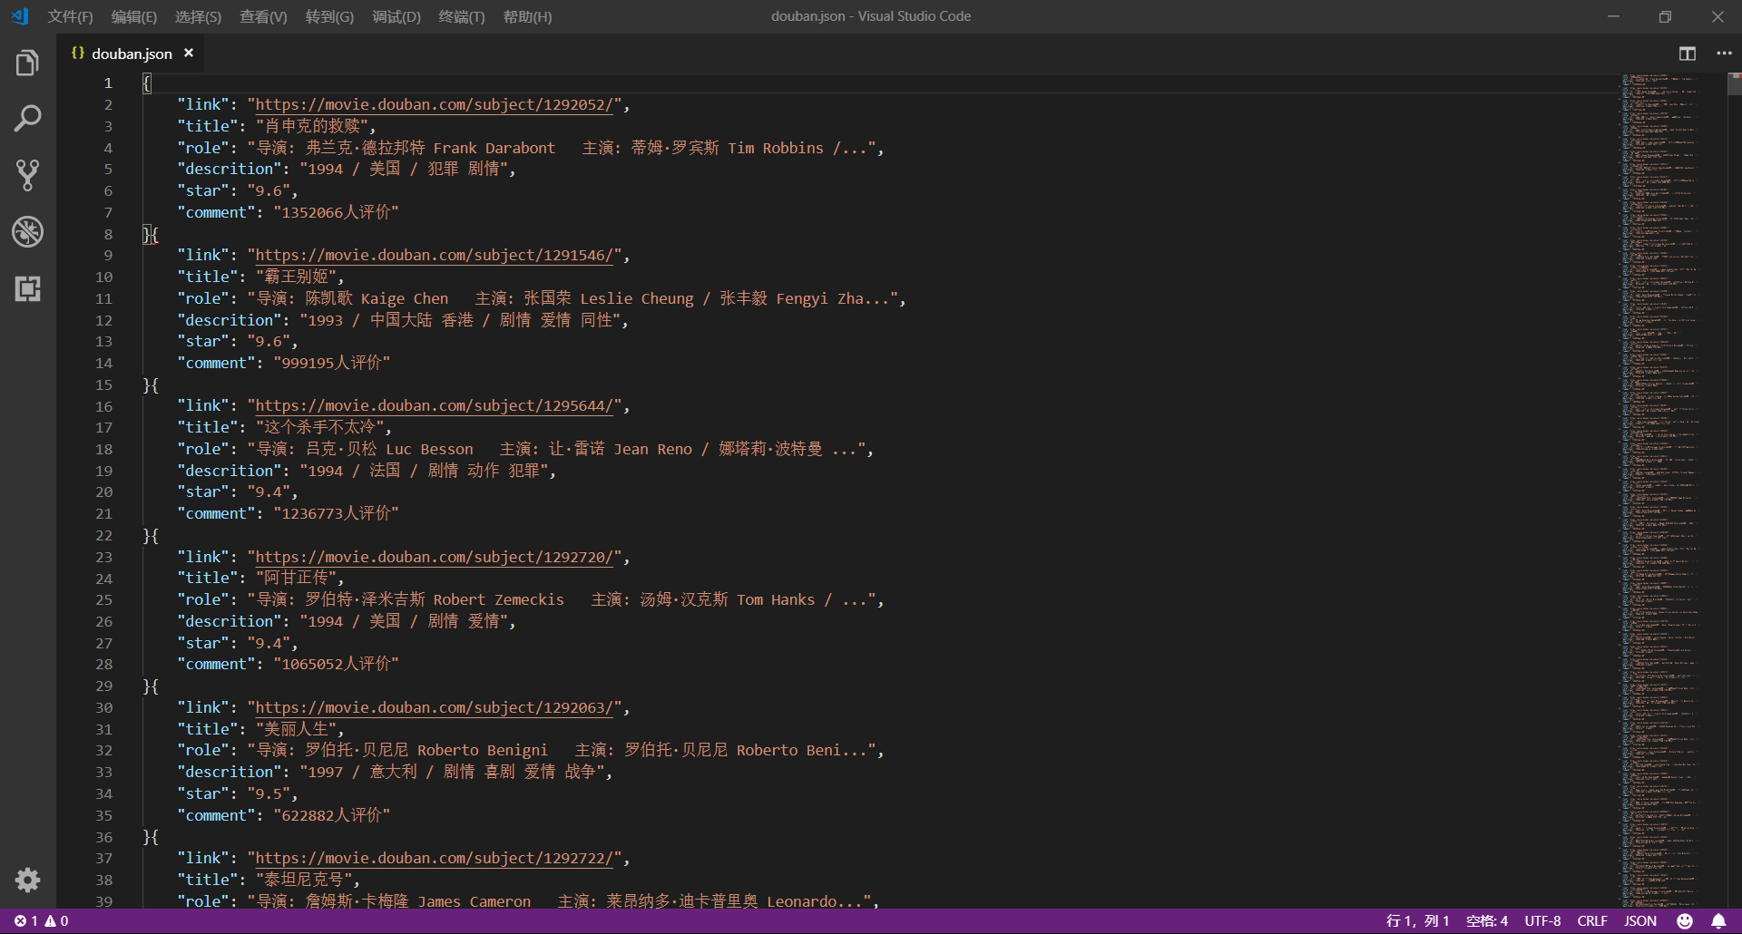Click role text James Cameron

coord(475,901)
